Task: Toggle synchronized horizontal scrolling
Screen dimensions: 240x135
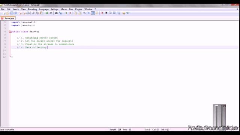Action: [x=79, y=13]
